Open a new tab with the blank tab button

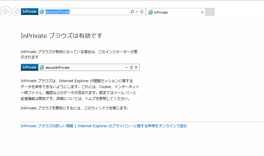point(210,12)
